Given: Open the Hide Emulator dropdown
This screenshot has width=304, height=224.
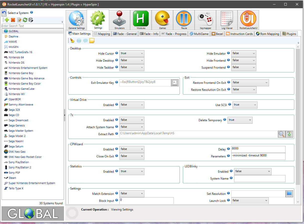Looking at the screenshot, I should pos(244,53).
